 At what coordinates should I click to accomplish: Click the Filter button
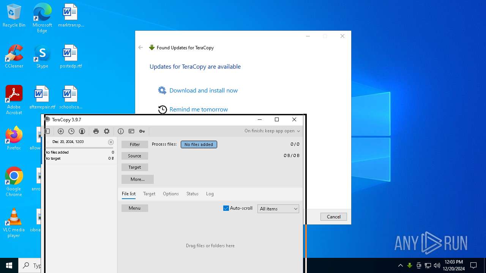tap(135, 144)
